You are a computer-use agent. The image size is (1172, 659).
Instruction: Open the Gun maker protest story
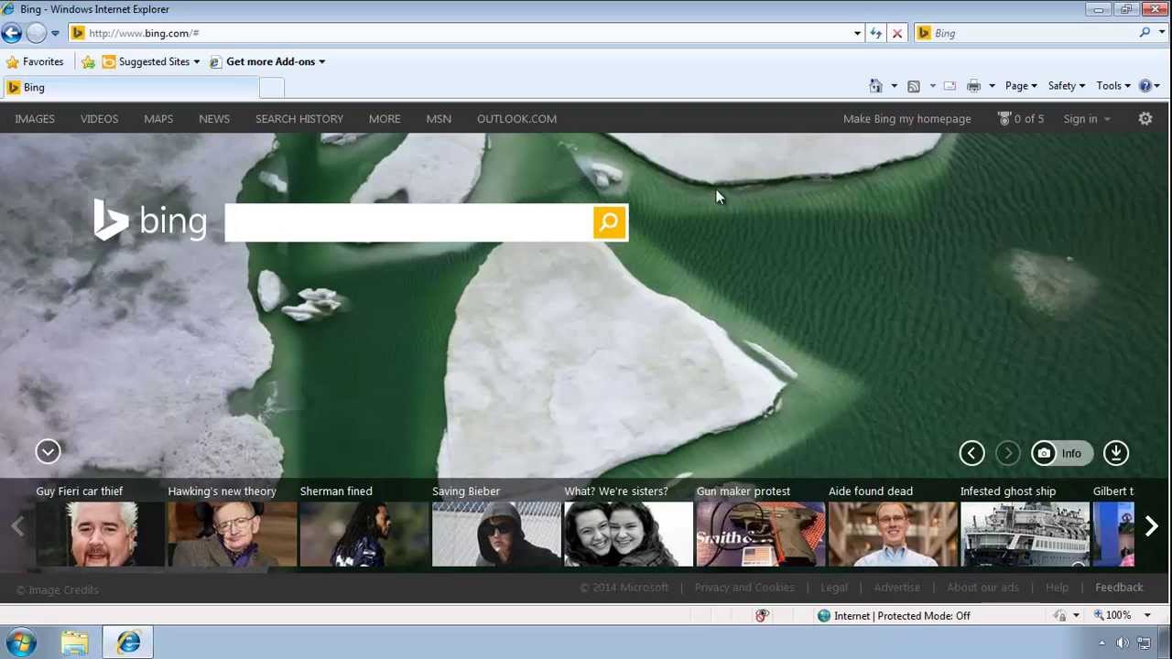(760, 525)
